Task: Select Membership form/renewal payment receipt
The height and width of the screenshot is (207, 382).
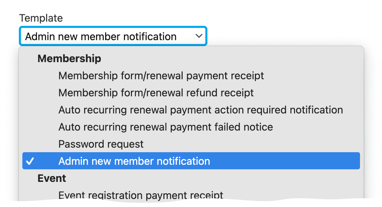Action: pyautogui.click(x=161, y=75)
